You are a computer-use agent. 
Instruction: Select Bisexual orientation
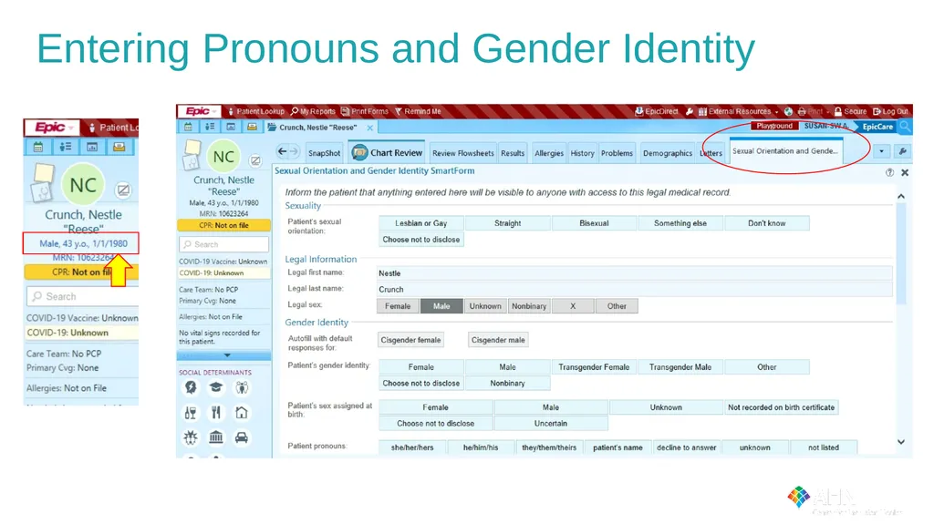click(x=594, y=223)
